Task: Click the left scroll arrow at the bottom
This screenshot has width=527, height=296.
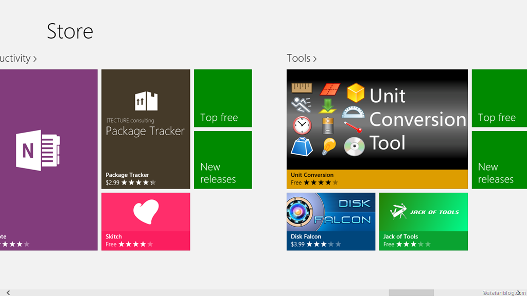Action: [8, 292]
